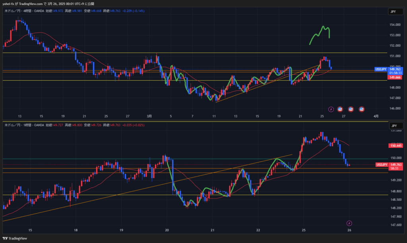Screen dimensions: 407x243
Task: Click the 149.200 price axis label
Action: (x=396, y=180)
